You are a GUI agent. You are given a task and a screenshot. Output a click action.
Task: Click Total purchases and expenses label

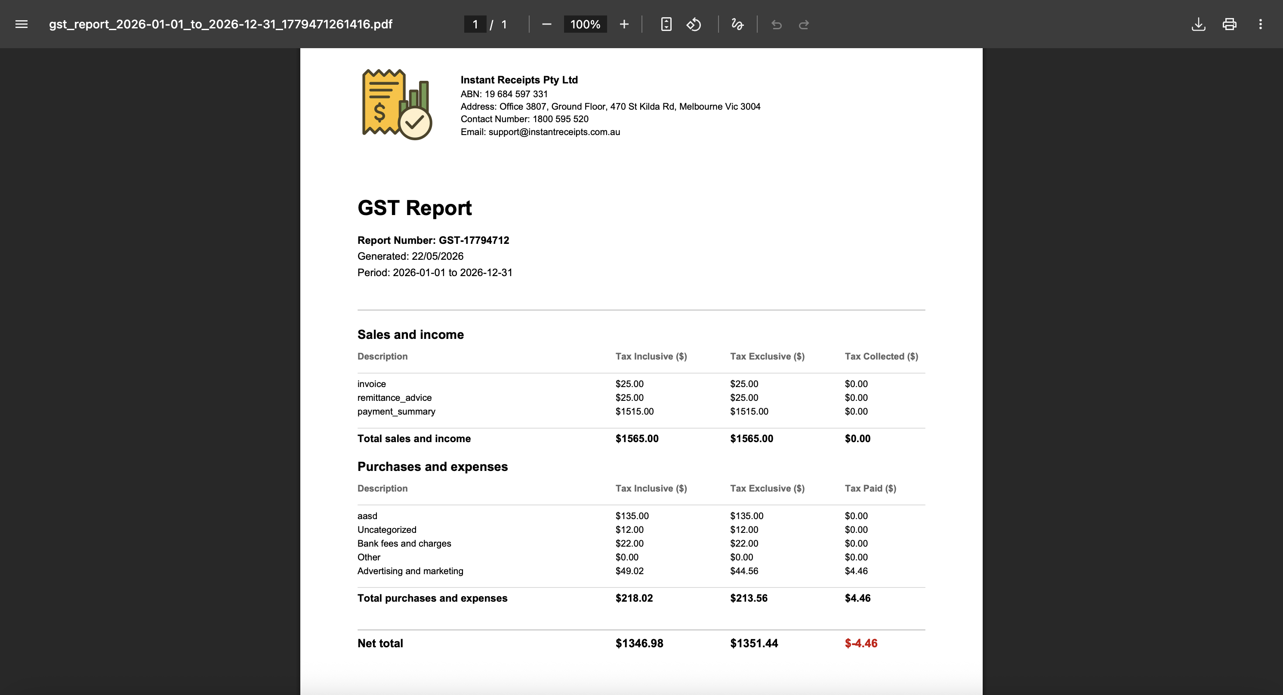pos(432,598)
